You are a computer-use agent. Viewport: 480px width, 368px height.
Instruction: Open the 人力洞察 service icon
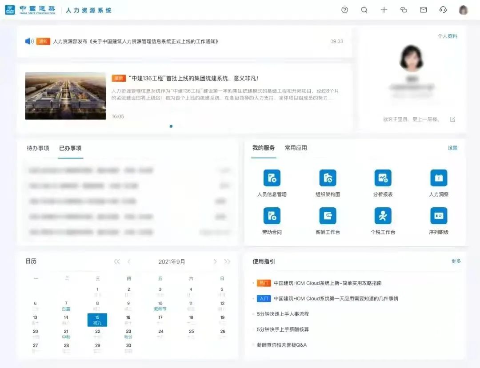pyautogui.click(x=438, y=178)
